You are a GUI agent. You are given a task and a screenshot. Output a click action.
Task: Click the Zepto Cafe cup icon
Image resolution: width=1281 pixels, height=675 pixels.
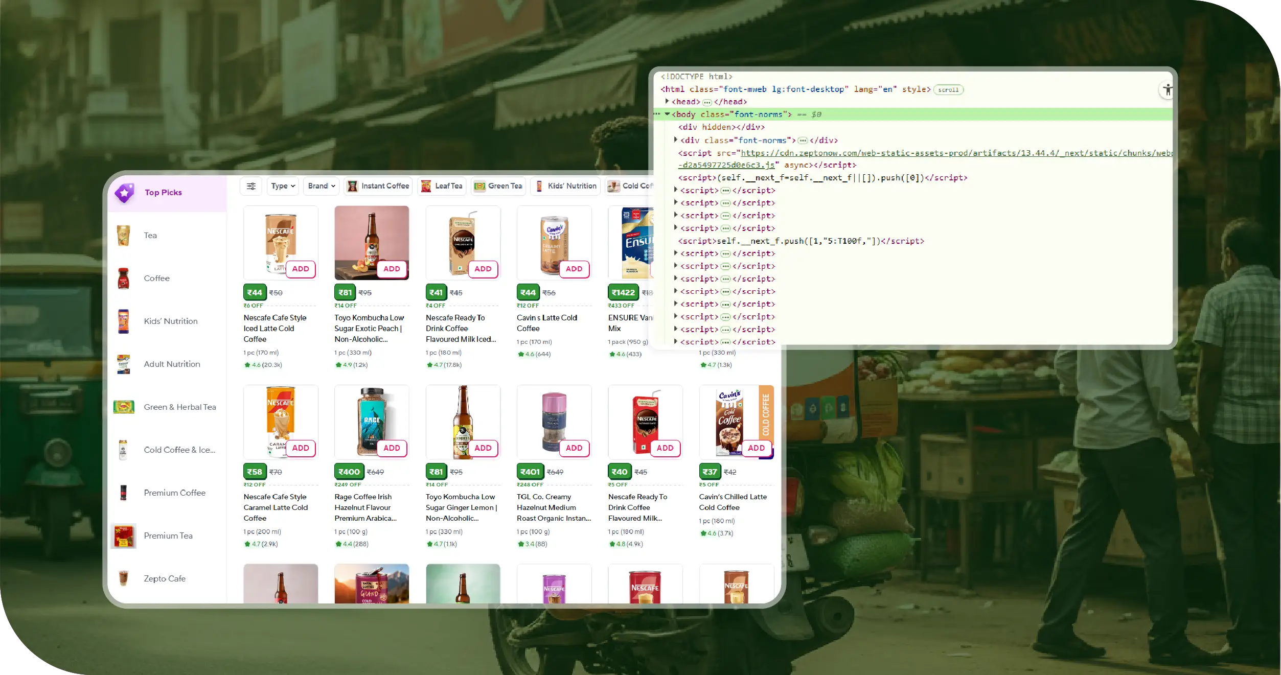tap(123, 578)
